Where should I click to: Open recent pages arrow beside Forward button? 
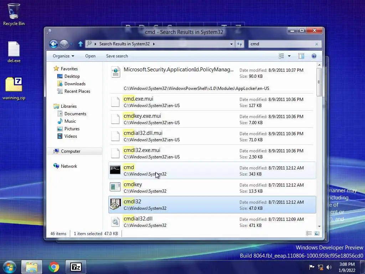[x=71, y=44]
